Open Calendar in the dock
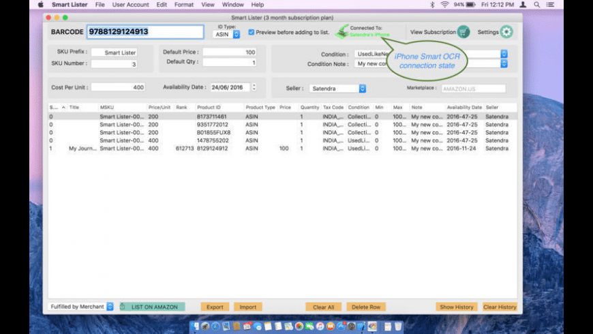The height and width of the screenshot is (334, 593). point(247,326)
